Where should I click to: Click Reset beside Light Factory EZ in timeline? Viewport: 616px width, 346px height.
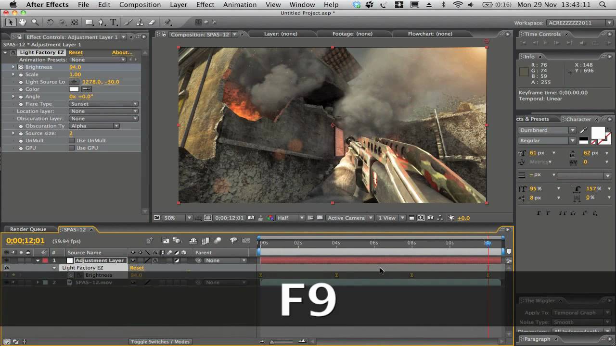[x=137, y=268]
